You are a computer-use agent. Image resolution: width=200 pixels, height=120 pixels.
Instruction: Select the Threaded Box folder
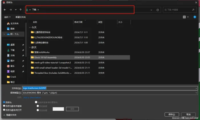(x=80, y=73)
